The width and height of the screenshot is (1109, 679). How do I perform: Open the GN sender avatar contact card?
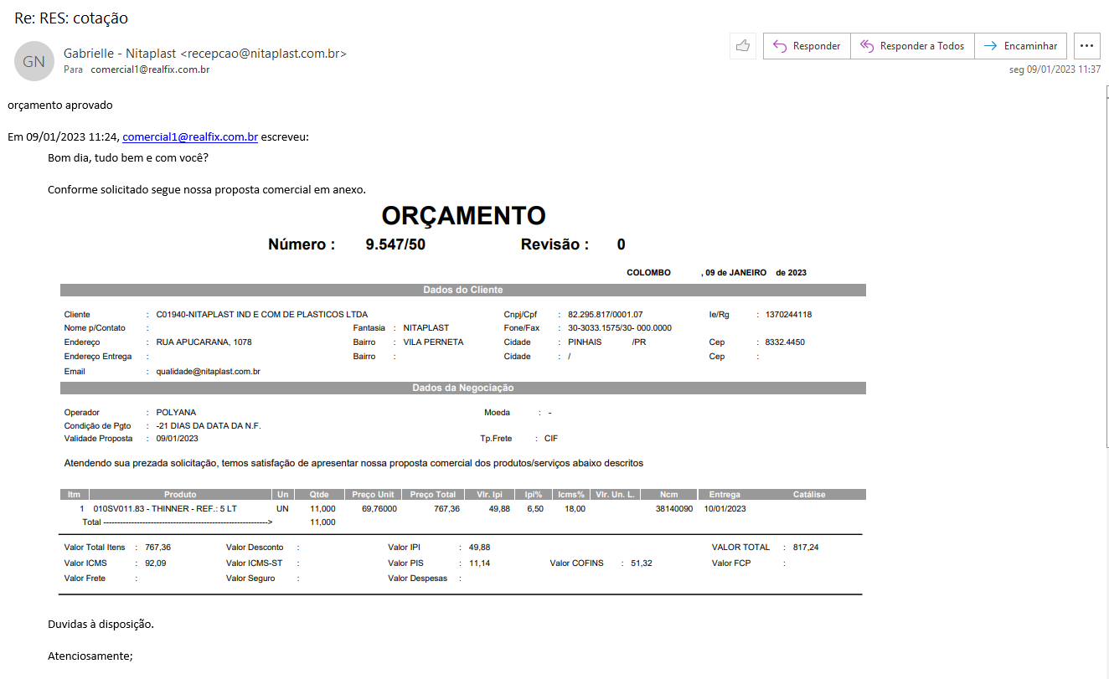pyautogui.click(x=34, y=61)
